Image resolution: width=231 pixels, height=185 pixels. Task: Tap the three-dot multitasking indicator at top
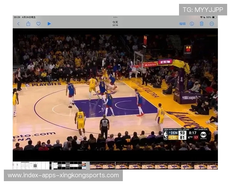[115, 17]
